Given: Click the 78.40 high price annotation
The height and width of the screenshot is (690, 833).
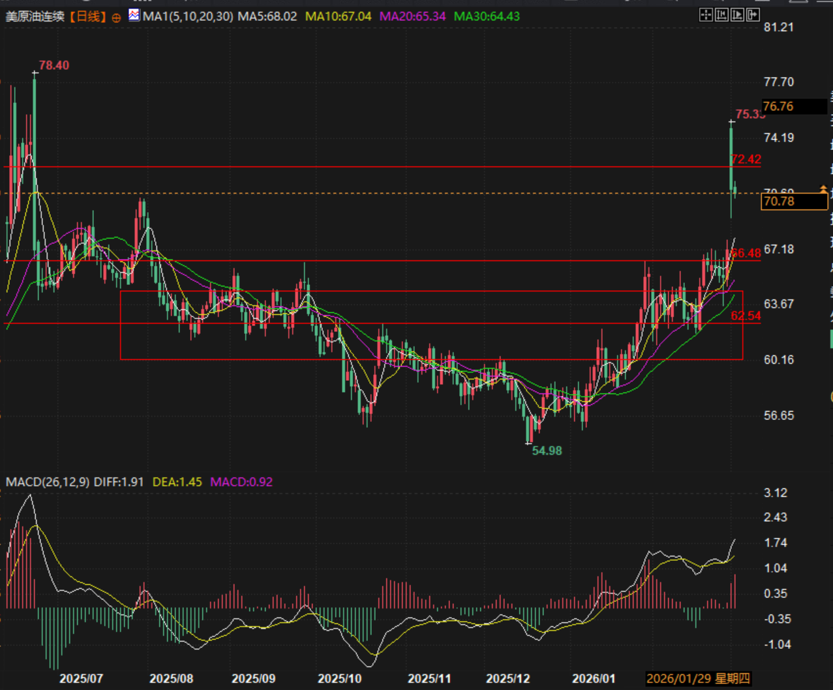Looking at the screenshot, I should (x=53, y=65).
